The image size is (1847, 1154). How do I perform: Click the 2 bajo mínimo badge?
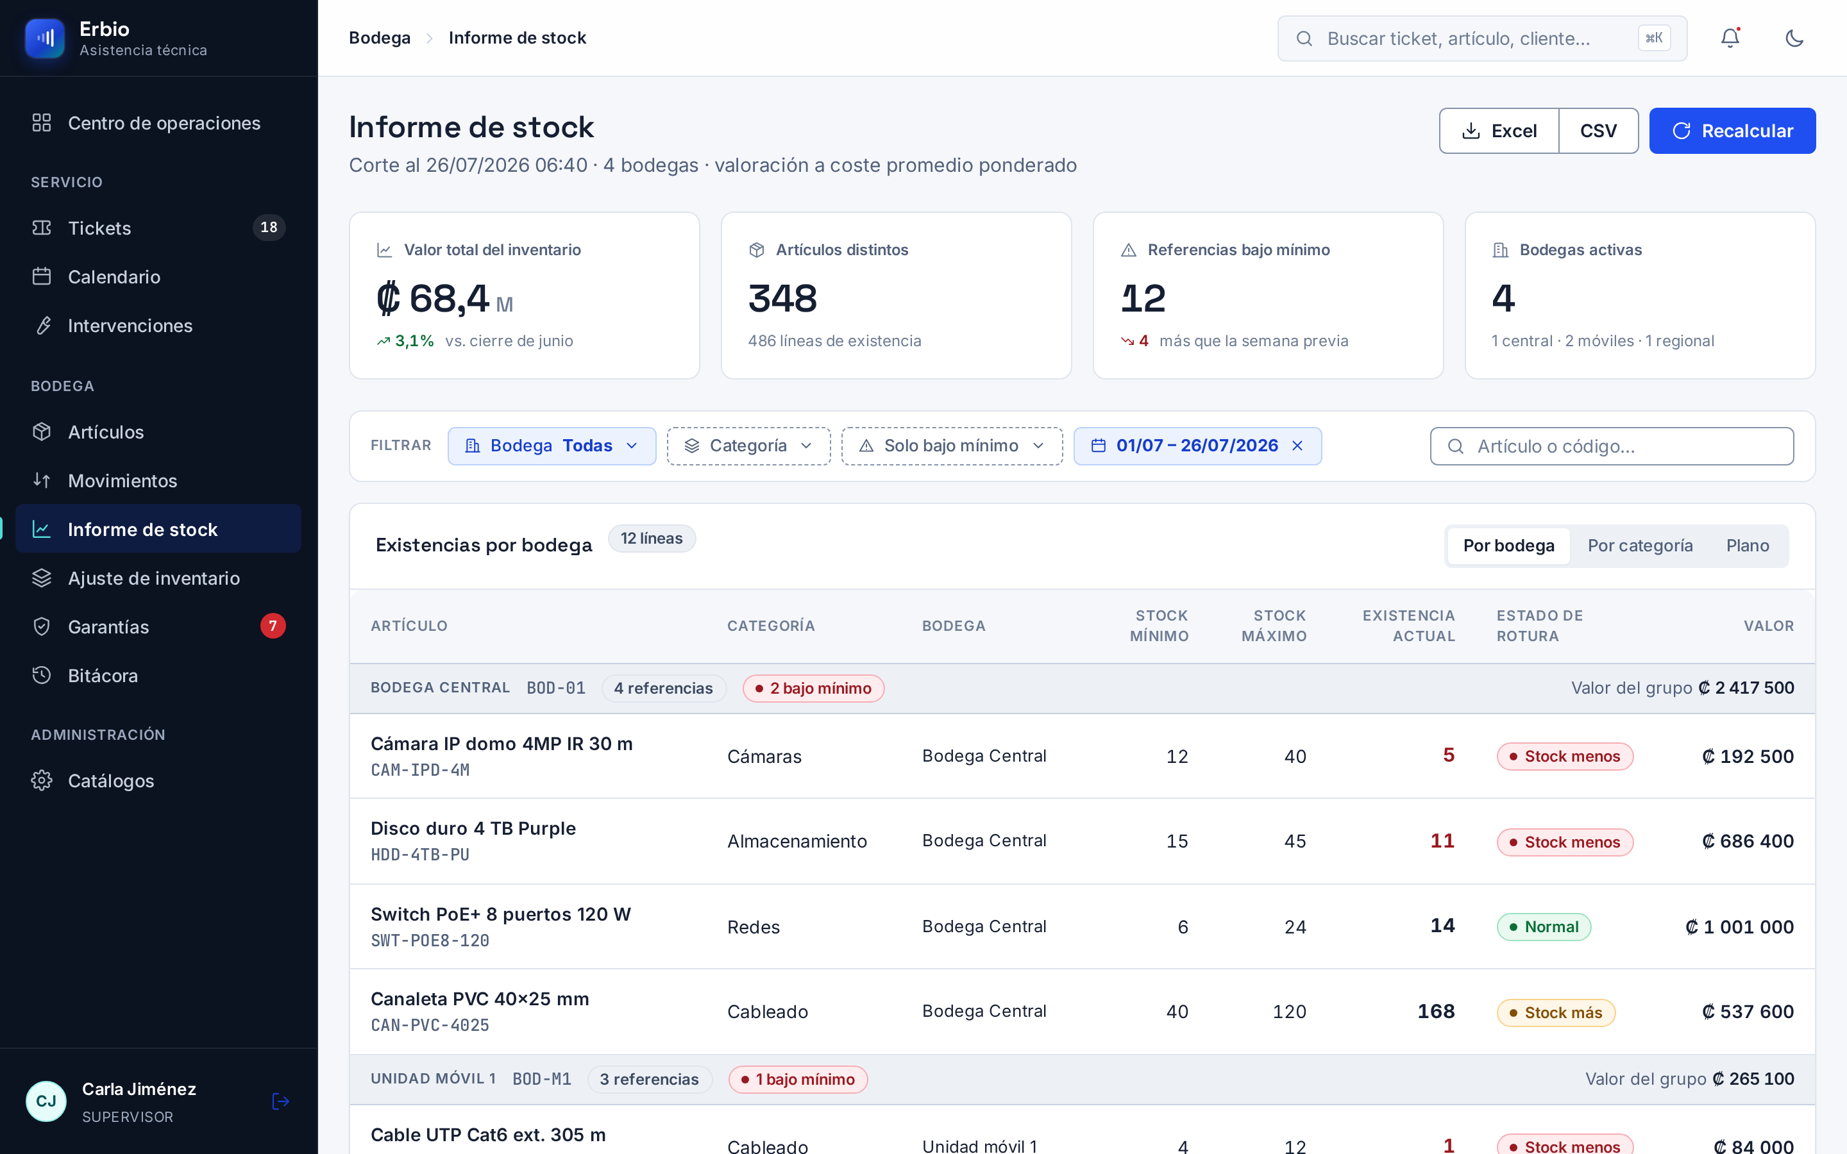[x=813, y=689]
